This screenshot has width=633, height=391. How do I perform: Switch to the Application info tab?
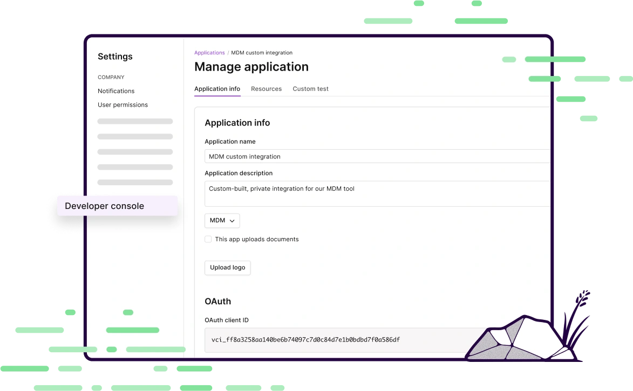217,89
